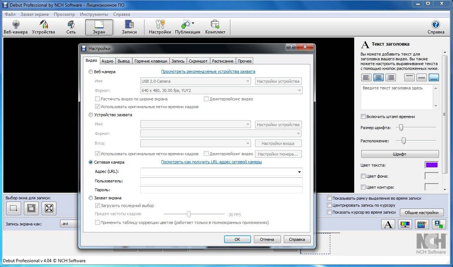Click the Шрифт button

(x=400, y=154)
